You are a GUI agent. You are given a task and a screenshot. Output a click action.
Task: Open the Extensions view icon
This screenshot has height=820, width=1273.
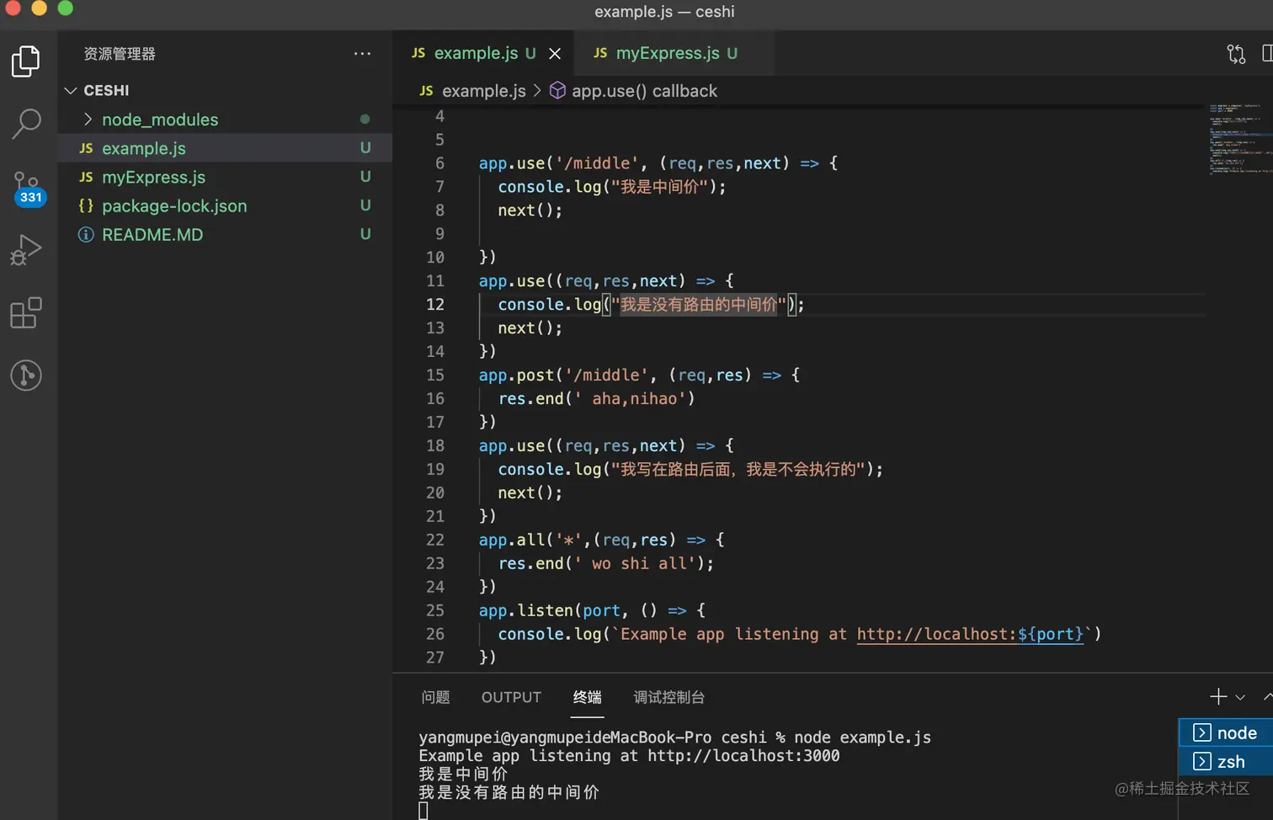(26, 312)
